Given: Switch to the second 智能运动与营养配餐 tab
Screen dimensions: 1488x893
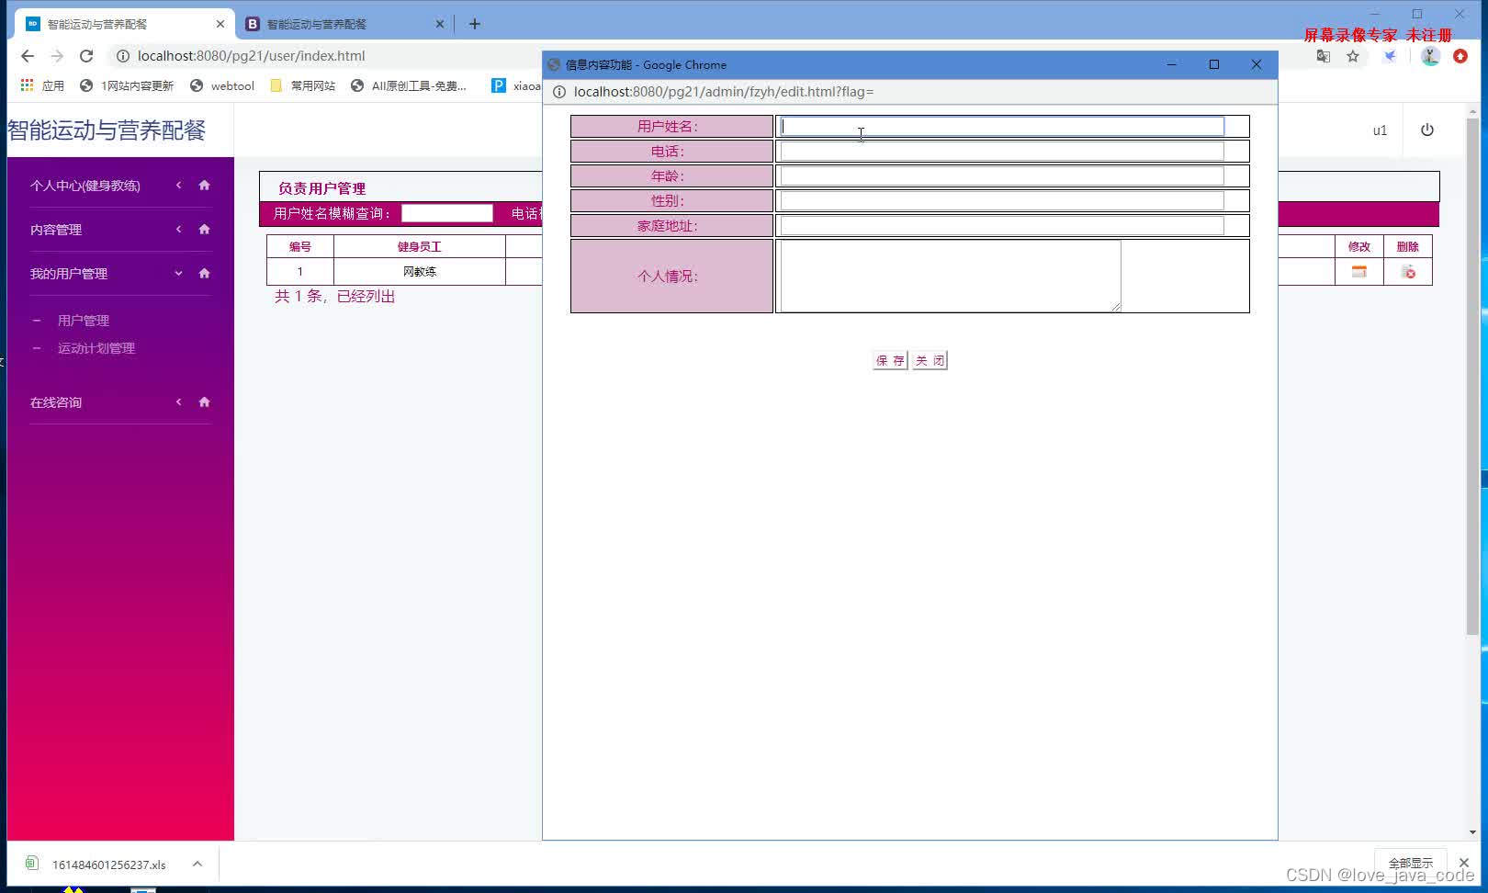Looking at the screenshot, I should pyautogui.click(x=344, y=24).
